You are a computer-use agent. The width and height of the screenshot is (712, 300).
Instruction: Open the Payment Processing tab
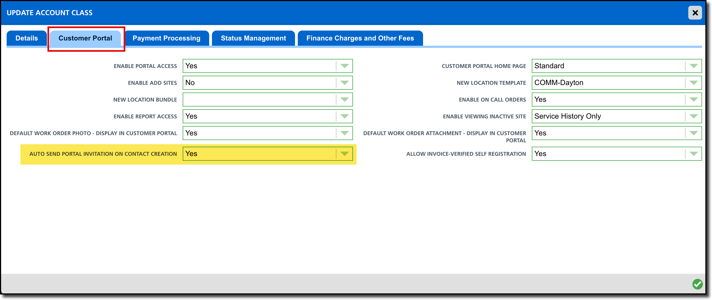tap(166, 38)
